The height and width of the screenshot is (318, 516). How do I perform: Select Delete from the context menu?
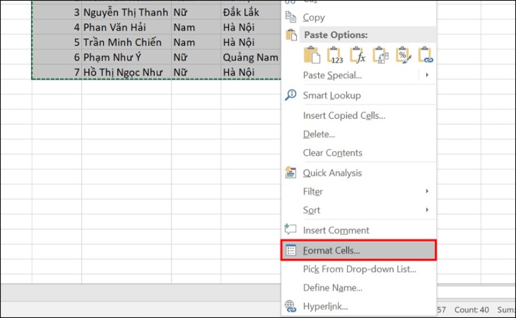coord(359,134)
